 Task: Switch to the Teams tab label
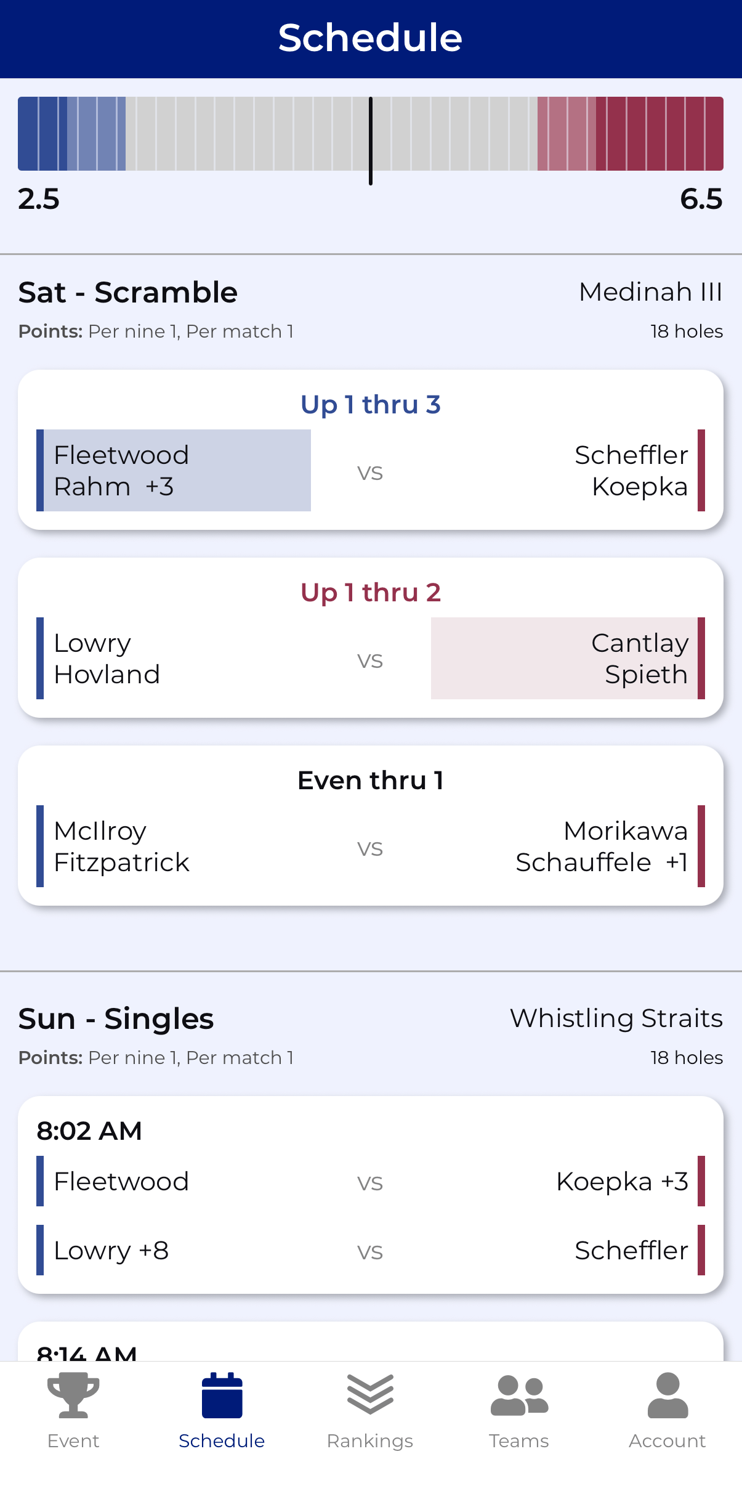pyautogui.click(x=519, y=1440)
